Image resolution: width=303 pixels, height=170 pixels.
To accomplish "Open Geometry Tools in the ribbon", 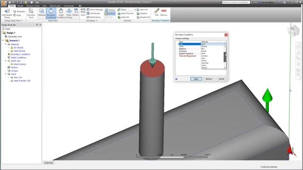I will 31,13.
